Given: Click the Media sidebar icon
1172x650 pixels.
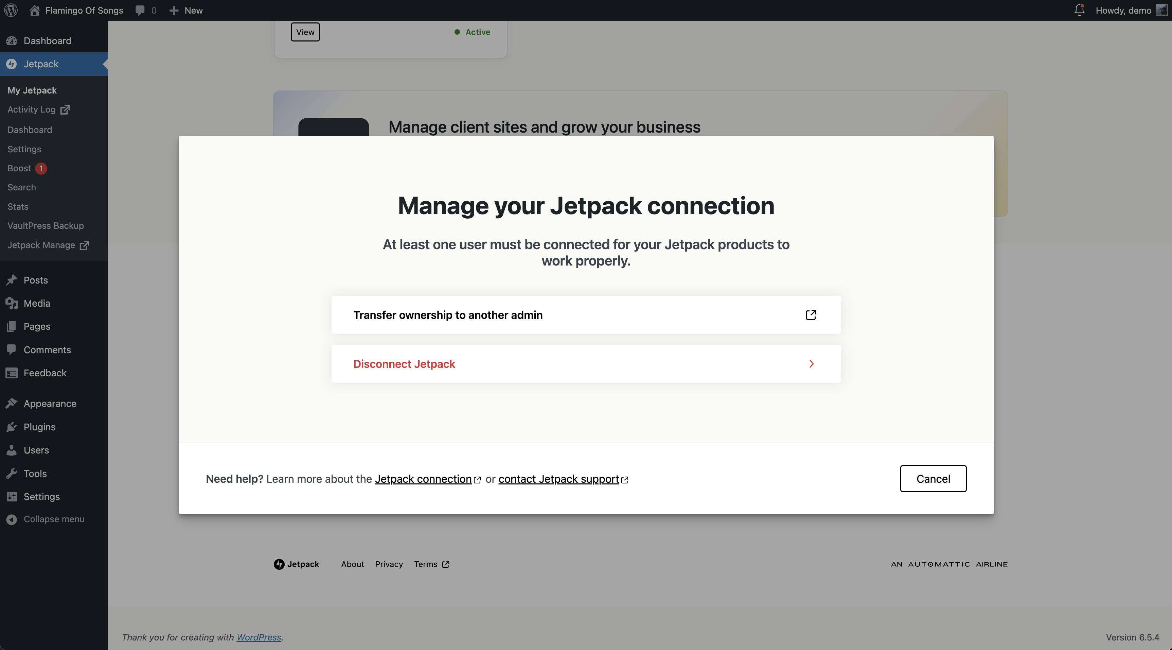Looking at the screenshot, I should pyautogui.click(x=12, y=303).
